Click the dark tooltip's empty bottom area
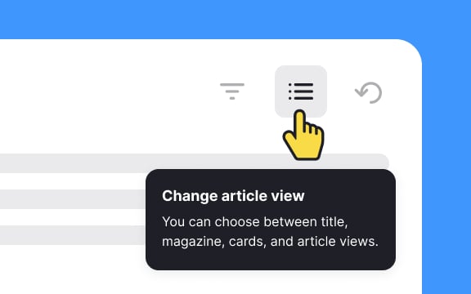 coord(271,260)
